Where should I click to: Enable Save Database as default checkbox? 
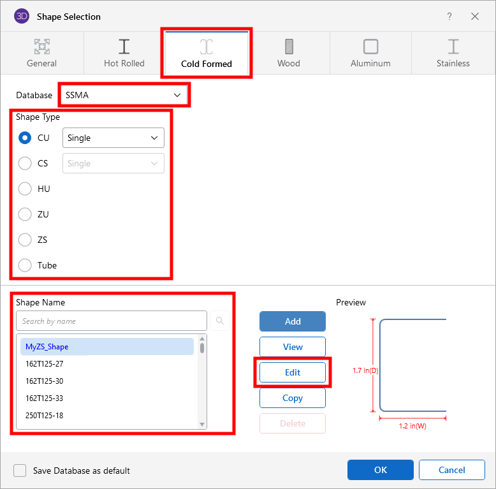(x=20, y=471)
